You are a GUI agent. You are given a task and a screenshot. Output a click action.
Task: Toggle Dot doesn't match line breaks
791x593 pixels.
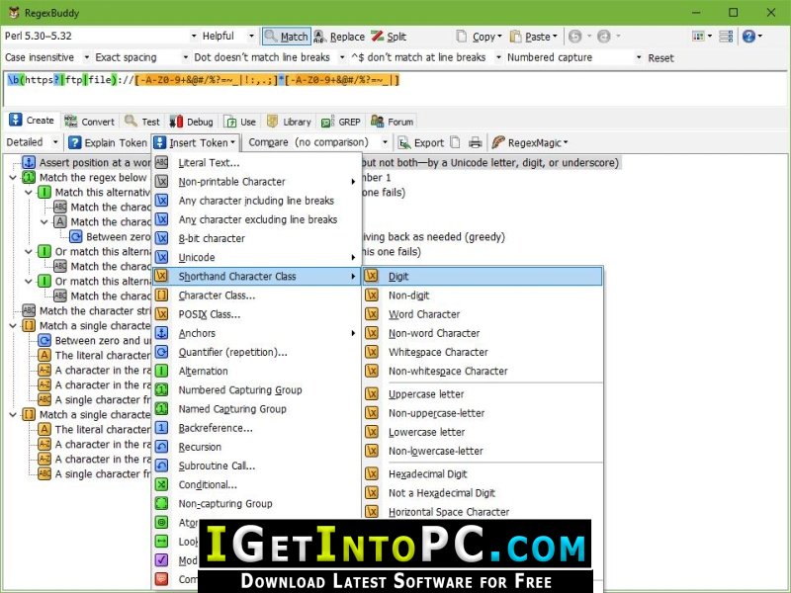(x=269, y=57)
